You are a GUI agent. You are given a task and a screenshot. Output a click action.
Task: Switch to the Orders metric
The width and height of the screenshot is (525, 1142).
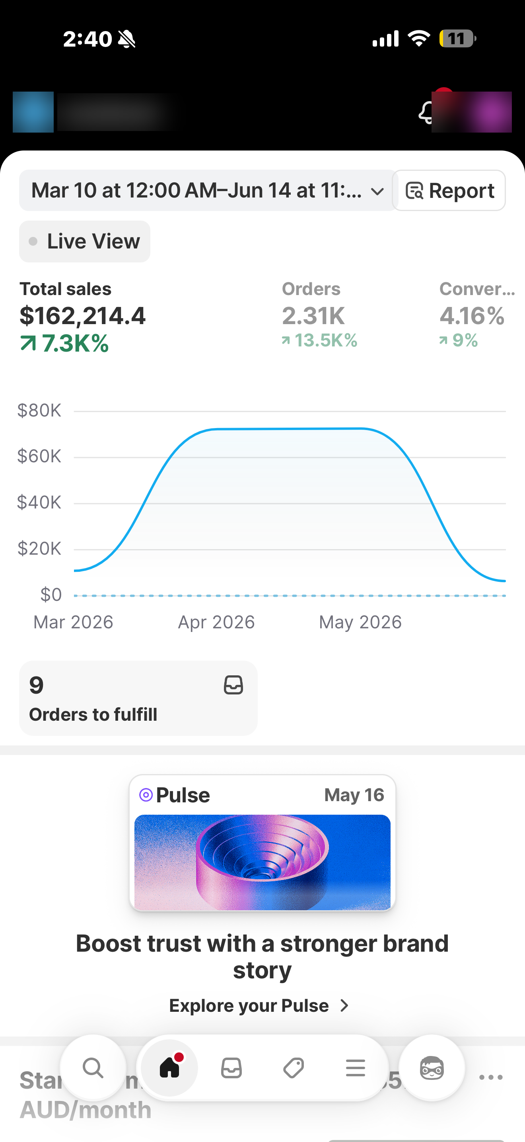[320, 315]
